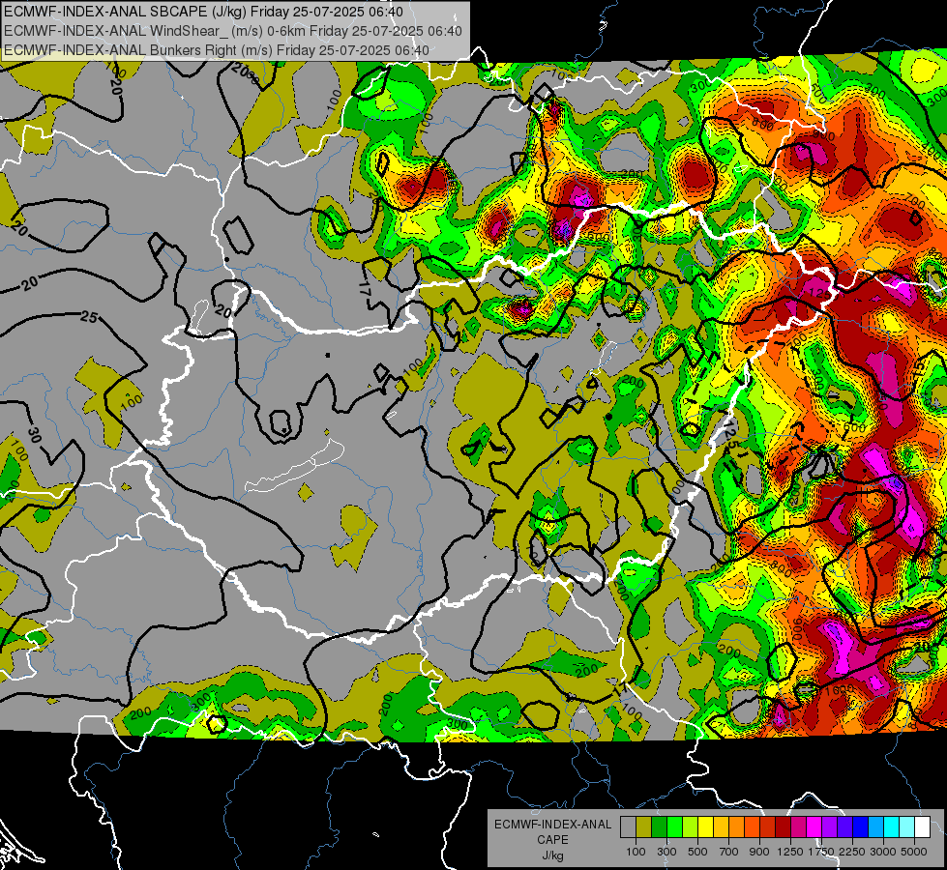Viewport: 947px width, 870px height.
Task: Select the gray swatch in the CAPE legend
Action: click(x=628, y=827)
